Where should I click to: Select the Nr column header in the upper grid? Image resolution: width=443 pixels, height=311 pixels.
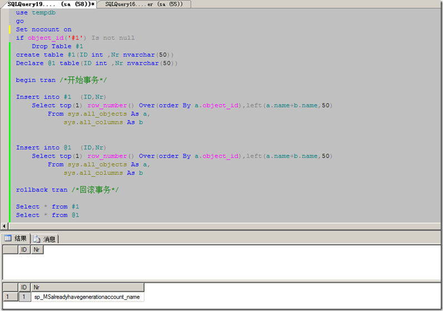(x=37, y=250)
